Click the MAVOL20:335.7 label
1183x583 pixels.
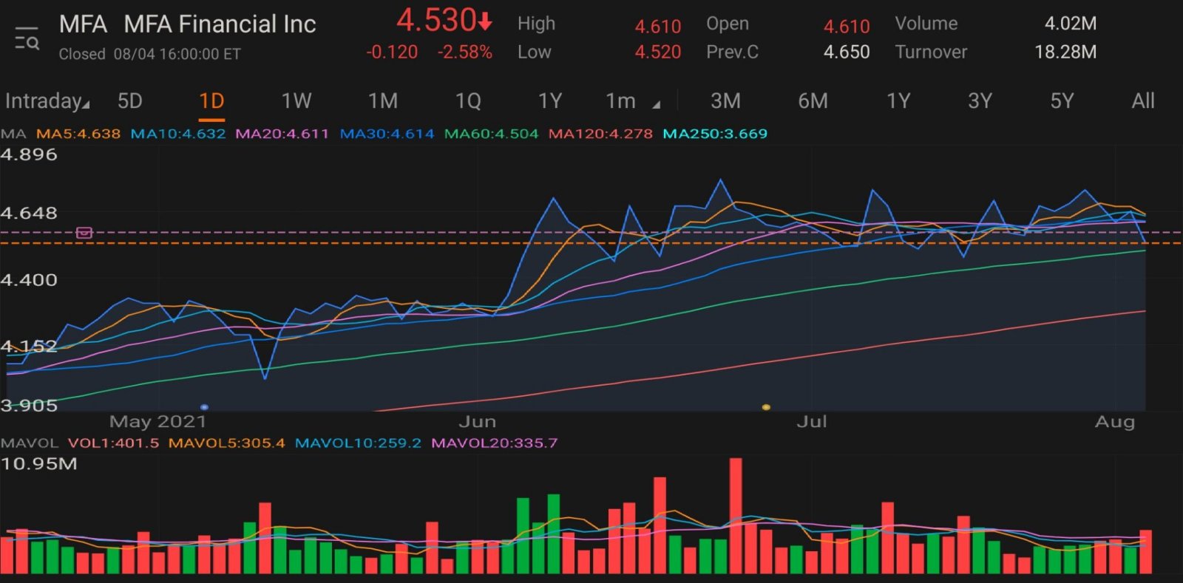(x=495, y=443)
